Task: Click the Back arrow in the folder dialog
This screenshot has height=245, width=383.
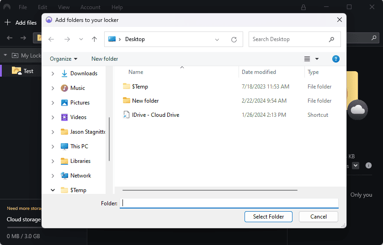Action: pyautogui.click(x=51, y=39)
